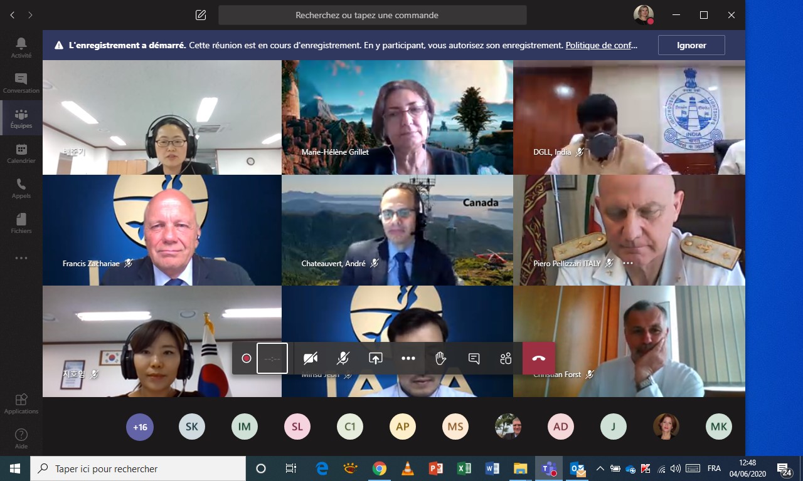Open Fichiers in the left sidebar

21,223
